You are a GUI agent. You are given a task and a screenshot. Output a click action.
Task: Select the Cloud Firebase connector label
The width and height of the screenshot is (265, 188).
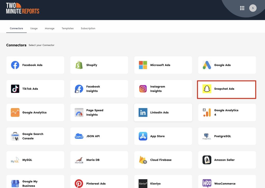click(161, 160)
